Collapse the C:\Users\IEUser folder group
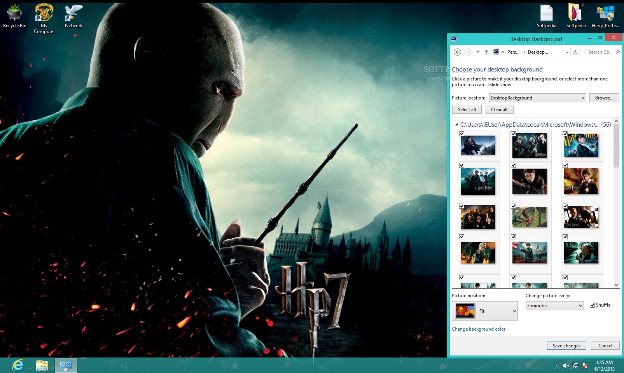Screen dimensions: 624x373 (456, 125)
